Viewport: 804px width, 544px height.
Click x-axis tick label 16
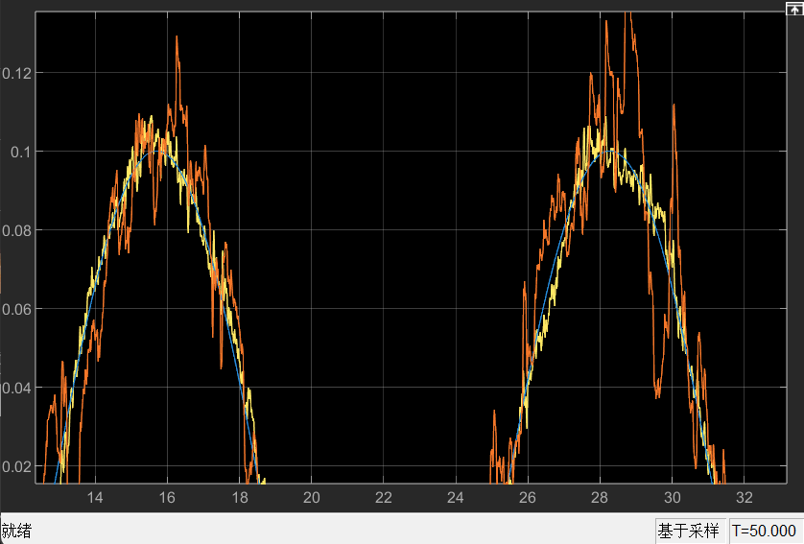(x=167, y=498)
